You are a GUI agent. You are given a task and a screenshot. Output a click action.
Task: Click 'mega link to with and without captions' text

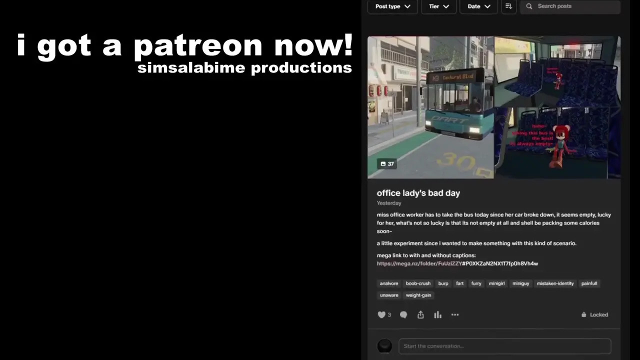[426, 255]
